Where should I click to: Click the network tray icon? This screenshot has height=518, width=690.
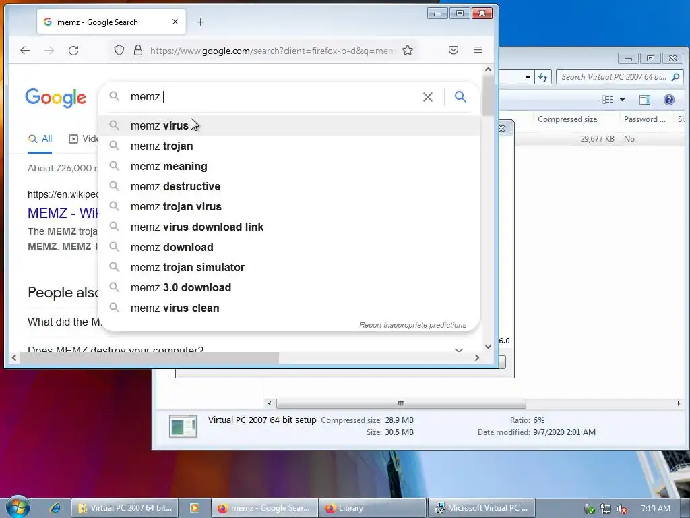click(606, 509)
